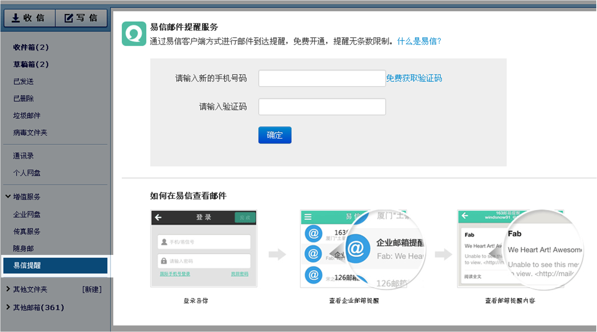Click the 登录易信 login screenshot thumbnail
This screenshot has width=597, height=332.
(x=204, y=249)
